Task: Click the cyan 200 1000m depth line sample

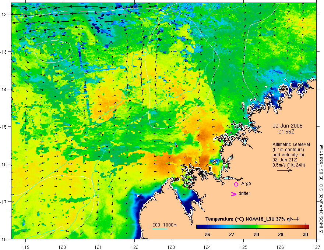Action: [x=160, y=229]
